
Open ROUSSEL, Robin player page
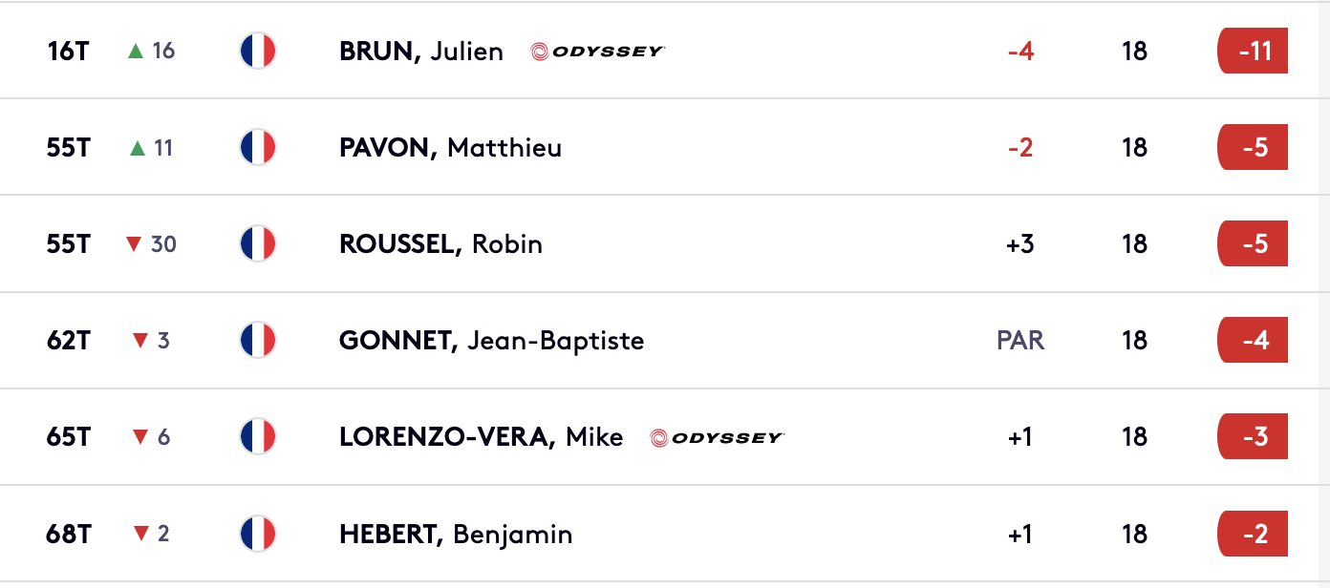(440, 244)
